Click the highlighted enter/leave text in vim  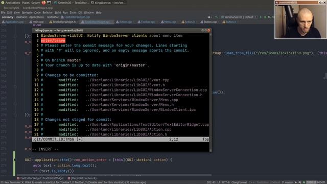point(53,40)
